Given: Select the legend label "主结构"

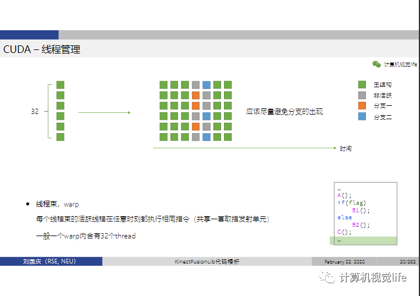Looking at the screenshot, I should [383, 85].
